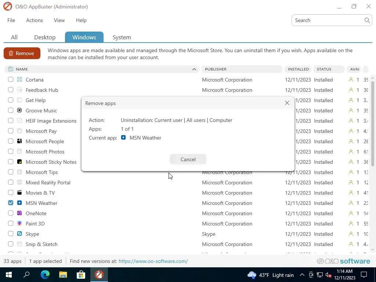Open taskbar search magnifier
Image resolution: width=376 pixels, height=282 pixels.
pyautogui.click(x=26, y=275)
